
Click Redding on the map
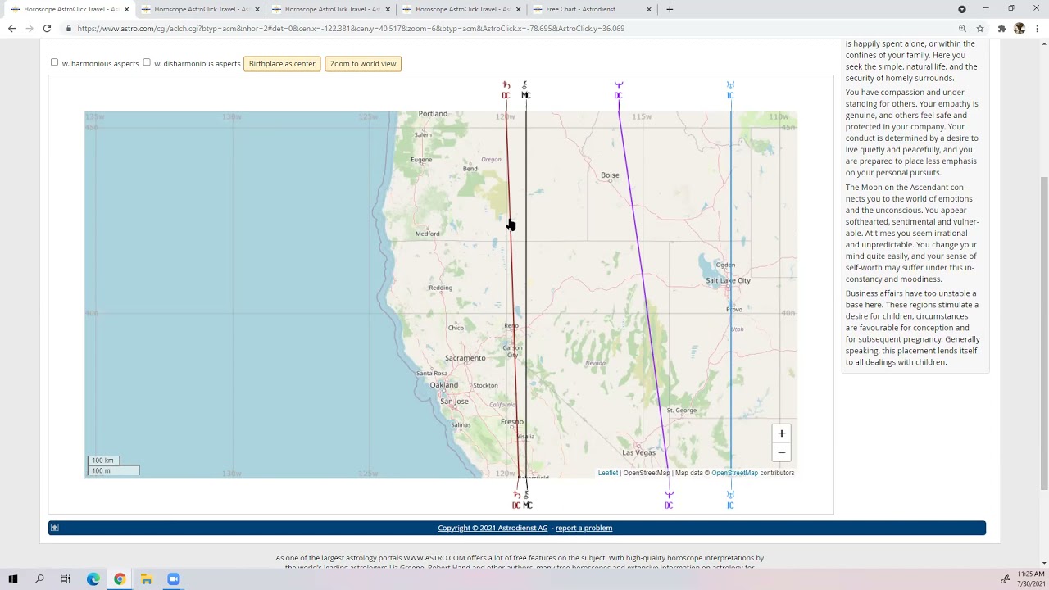point(440,288)
